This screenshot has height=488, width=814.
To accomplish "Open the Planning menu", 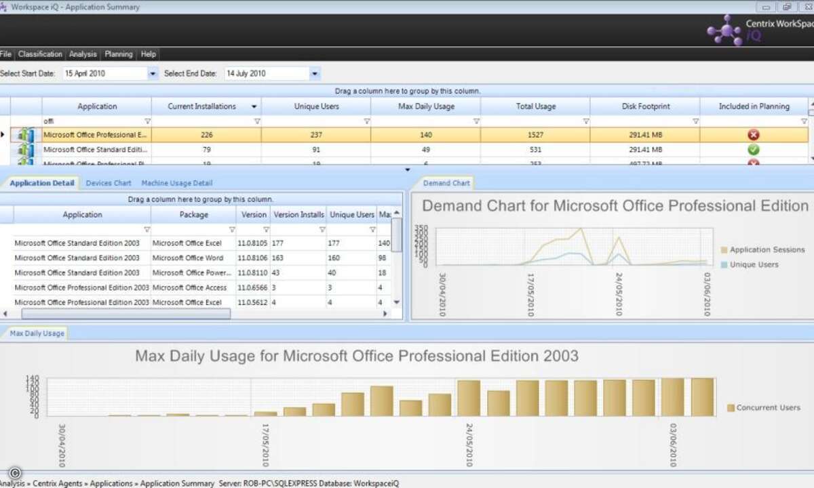I will pos(119,54).
